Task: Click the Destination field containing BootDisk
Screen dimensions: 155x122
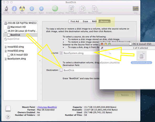Action: [x=81, y=70]
